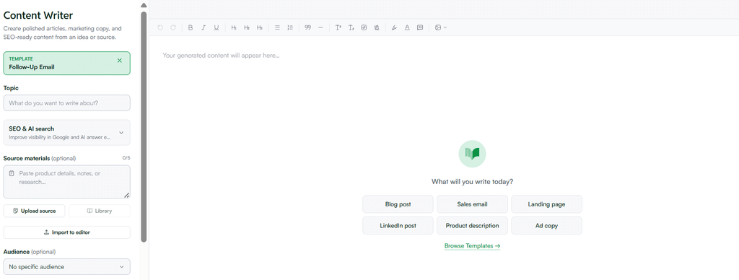Click the clipboard icon in Source materials
739x280 pixels.
tap(12, 173)
